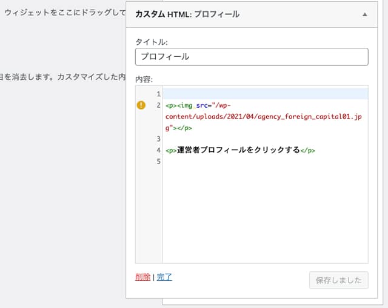Click the カスタム HTML: プロフィール widget header
Viewport: 388px width, 308px height.
point(252,15)
